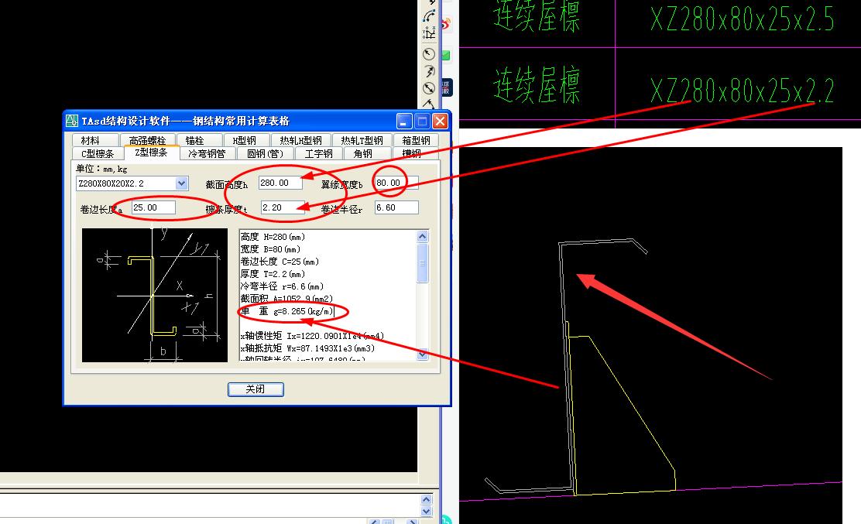Viewport: 861px width, 524px height.
Task: Click the green mail icon beside toolbar
Action: 445,56
